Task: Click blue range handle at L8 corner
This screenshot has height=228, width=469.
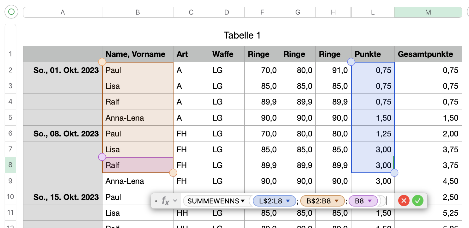Action: pyautogui.click(x=394, y=173)
